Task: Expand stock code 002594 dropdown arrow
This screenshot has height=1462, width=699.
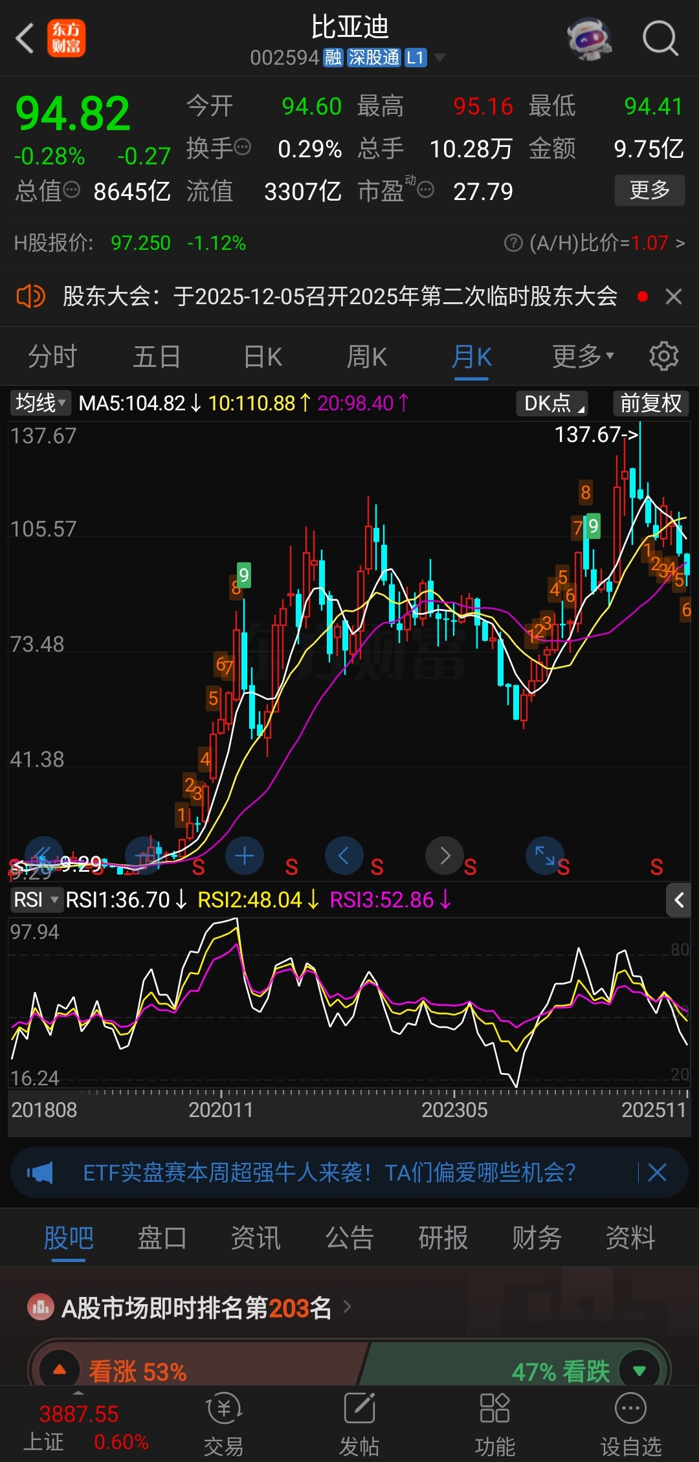Action: 439,58
